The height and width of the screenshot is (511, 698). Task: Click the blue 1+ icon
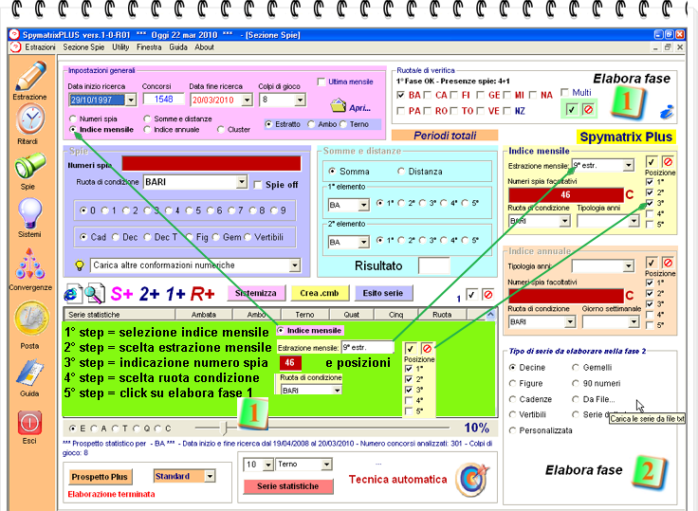tap(175, 294)
